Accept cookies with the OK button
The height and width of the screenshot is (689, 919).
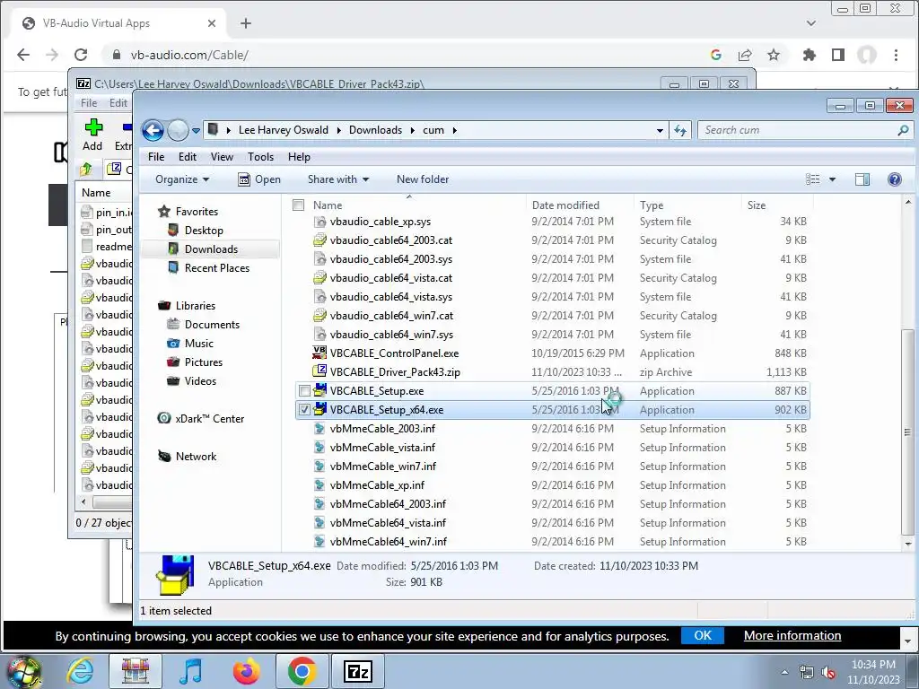pos(702,636)
